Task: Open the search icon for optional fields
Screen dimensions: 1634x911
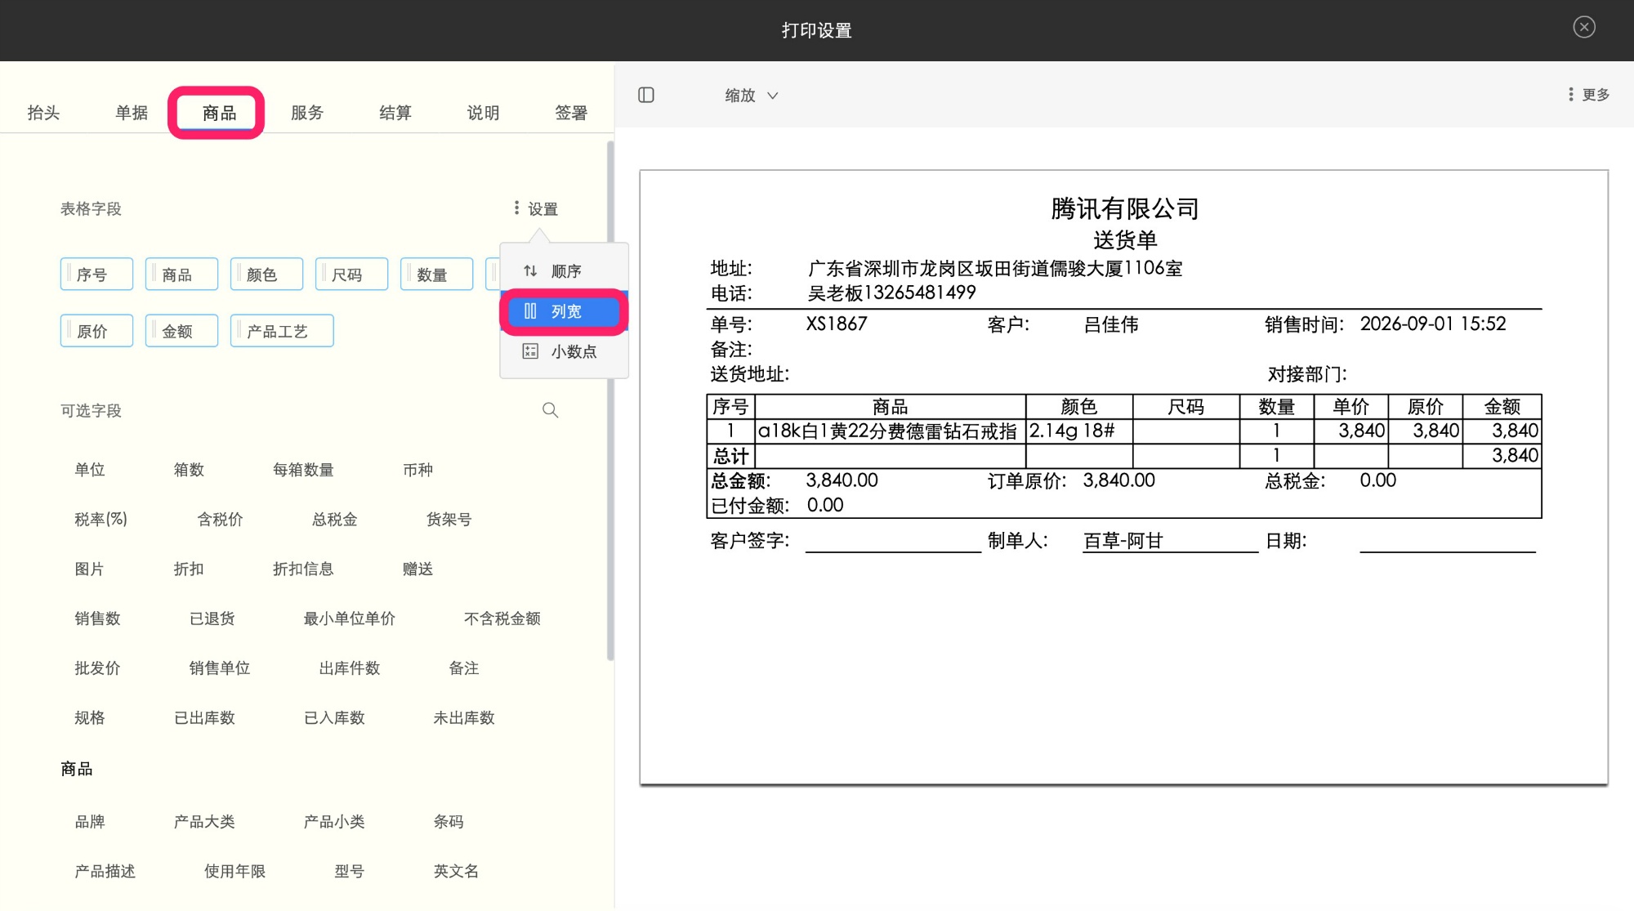Action: pyautogui.click(x=551, y=410)
